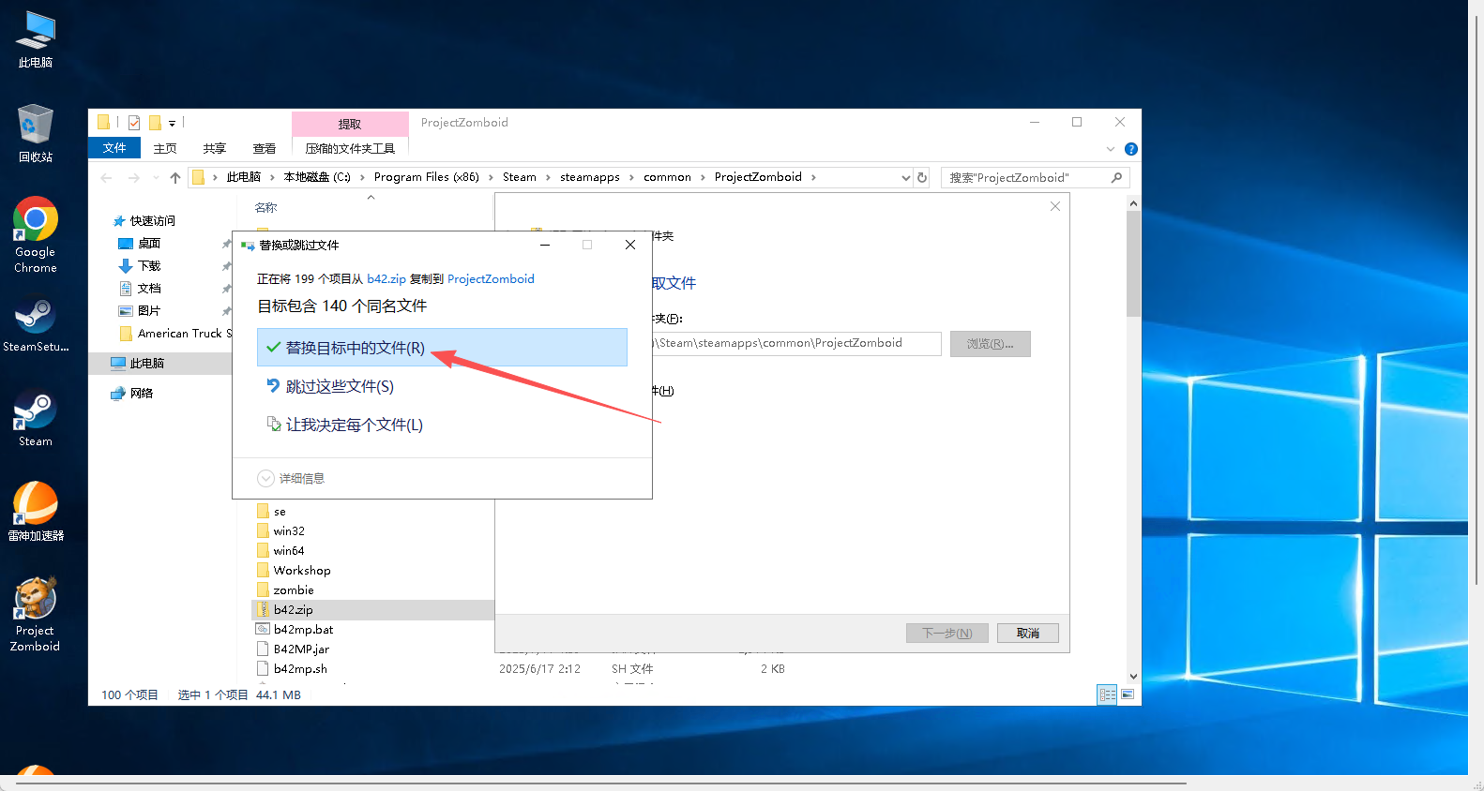The width and height of the screenshot is (1484, 791).
Task: Open Explorer help question mark icon
Action: pyautogui.click(x=1131, y=149)
